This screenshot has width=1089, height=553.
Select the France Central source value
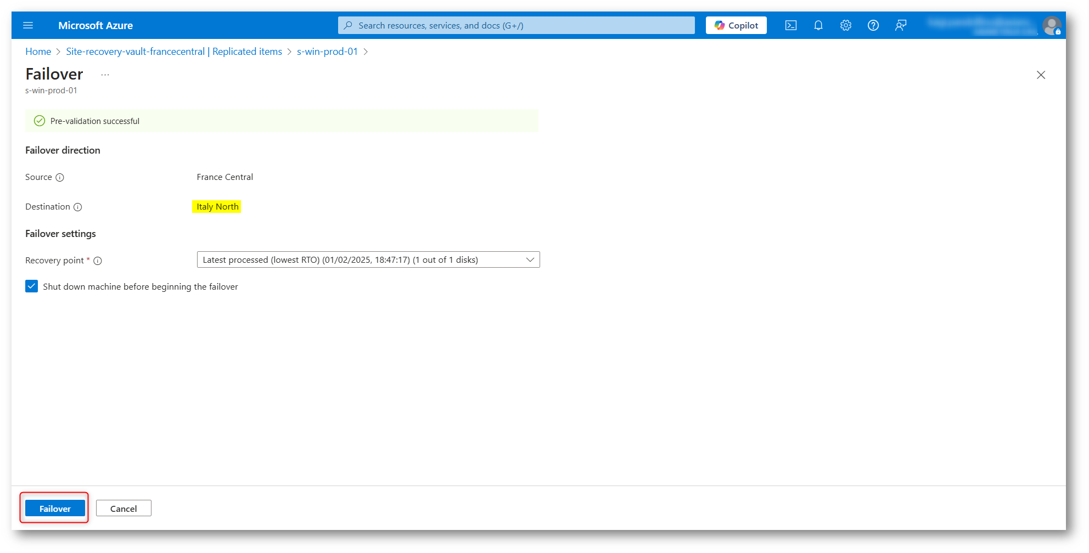click(225, 177)
